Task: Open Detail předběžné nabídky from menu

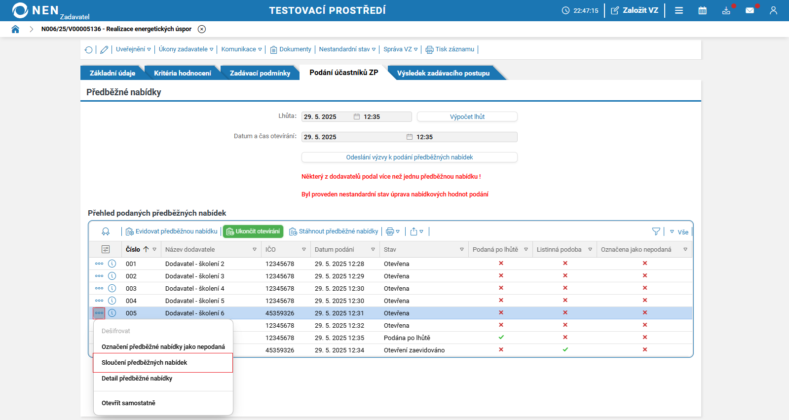Action: [163, 379]
